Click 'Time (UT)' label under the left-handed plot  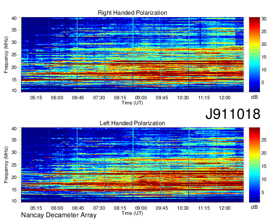pos(132,213)
